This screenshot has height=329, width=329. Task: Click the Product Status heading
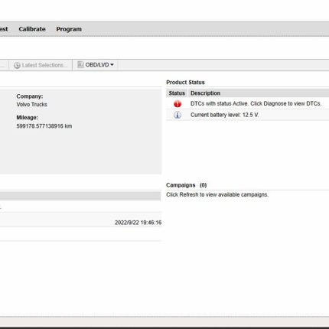click(x=185, y=83)
